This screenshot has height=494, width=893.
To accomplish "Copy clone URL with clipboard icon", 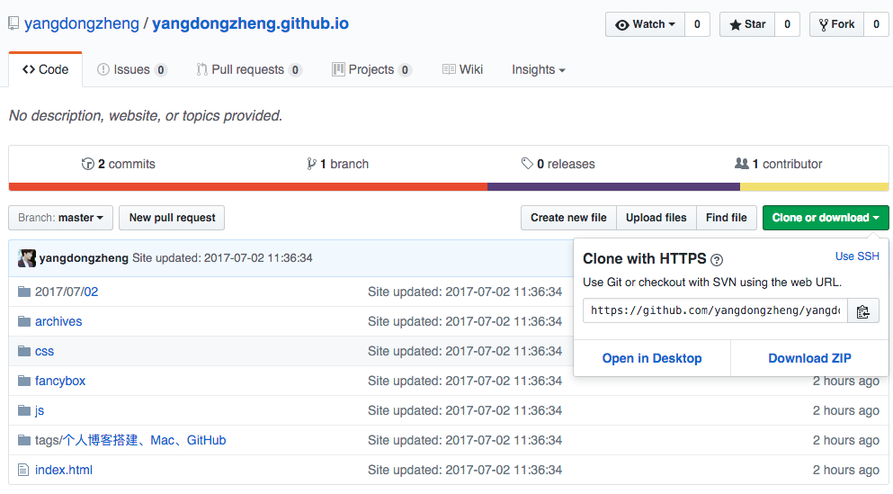I will (862, 311).
